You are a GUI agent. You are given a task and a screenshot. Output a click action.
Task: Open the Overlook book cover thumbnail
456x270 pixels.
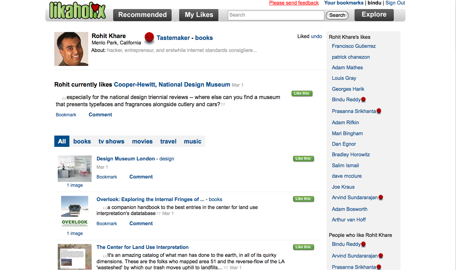(x=75, y=213)
